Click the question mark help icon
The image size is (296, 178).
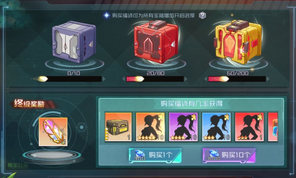[202, 15]
